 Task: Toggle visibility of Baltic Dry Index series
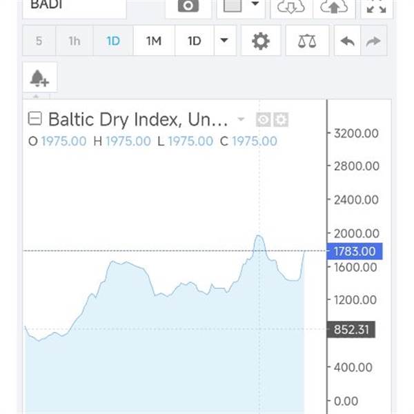[263, 120]
